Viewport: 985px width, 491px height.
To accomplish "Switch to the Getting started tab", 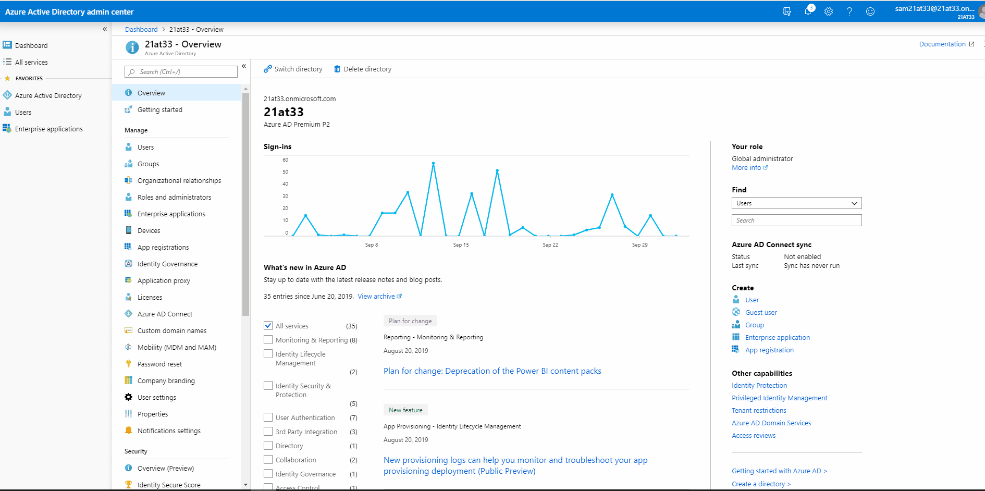I will coord(159,109).
